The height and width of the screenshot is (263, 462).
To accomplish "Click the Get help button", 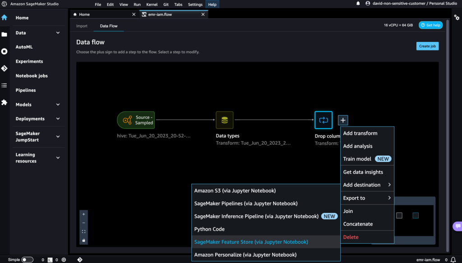I will pyautogui.click(x=430, y=25).
